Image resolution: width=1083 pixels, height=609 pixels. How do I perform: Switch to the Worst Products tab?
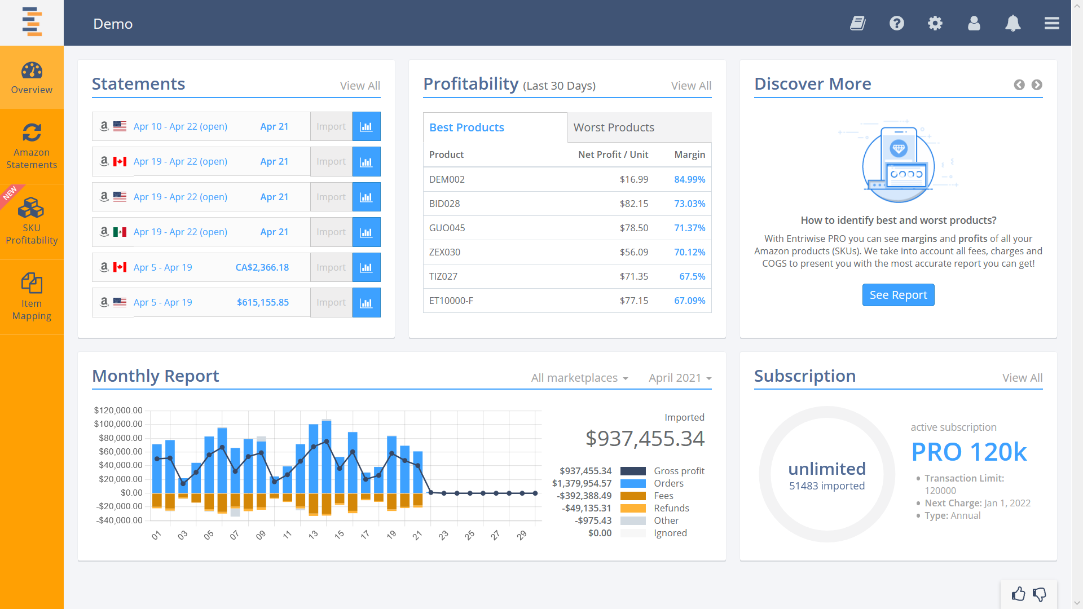coord(614,127)
